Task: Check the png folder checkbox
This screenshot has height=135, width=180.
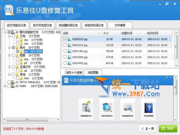Action: (x=18, y=59)
